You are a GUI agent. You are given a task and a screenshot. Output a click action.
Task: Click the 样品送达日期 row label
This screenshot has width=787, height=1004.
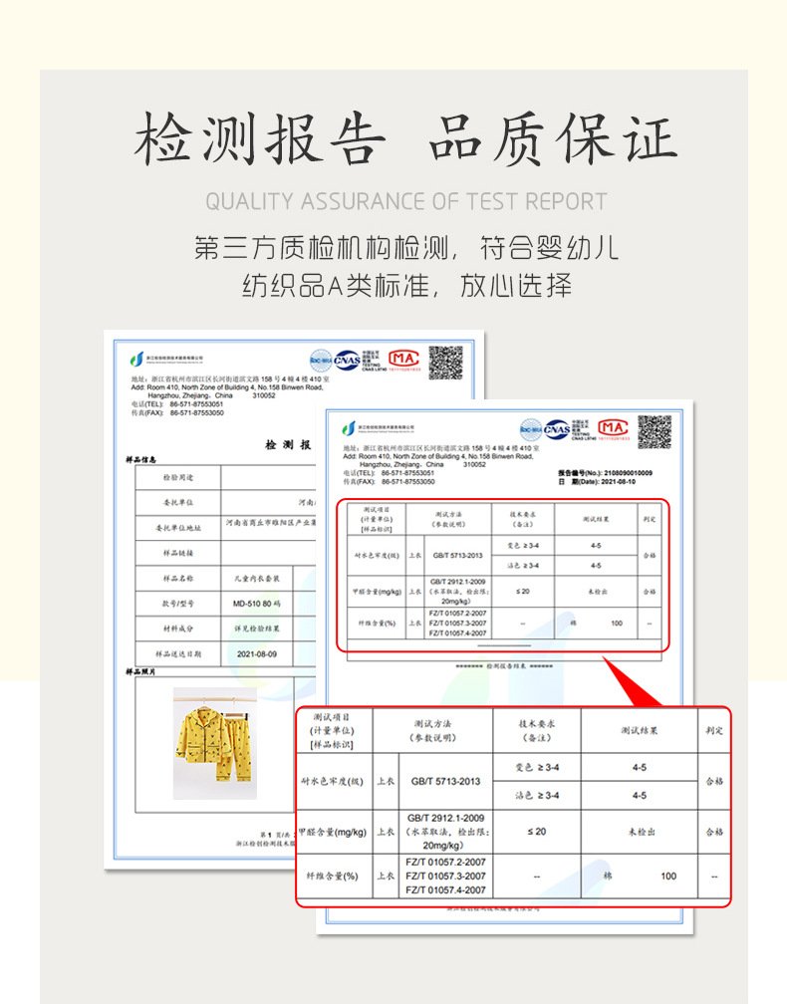tap(178, 653)
